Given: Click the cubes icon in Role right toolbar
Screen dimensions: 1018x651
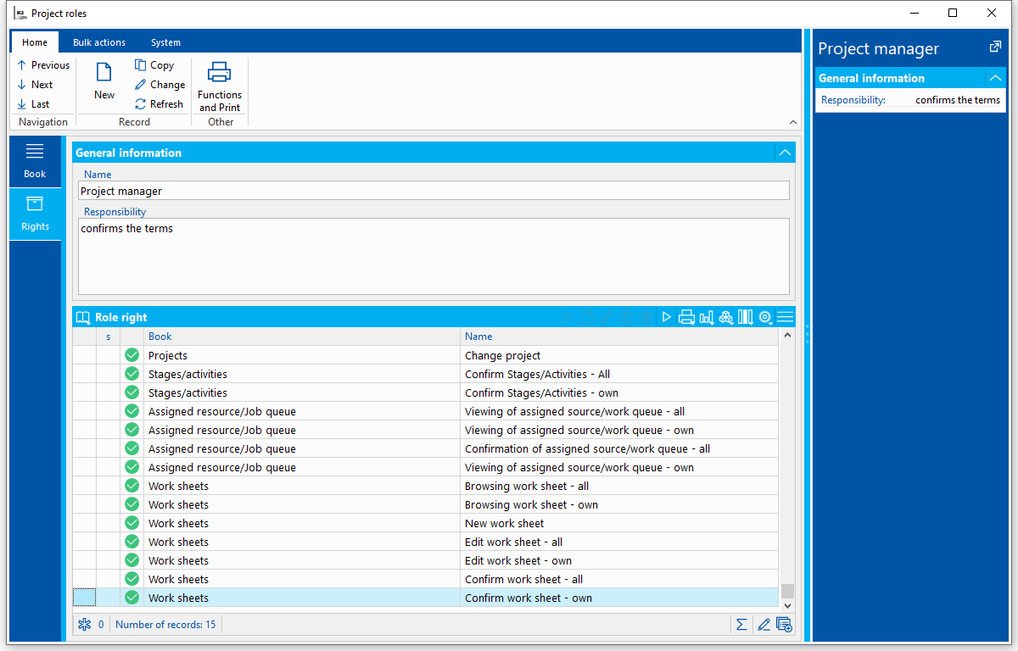Looking at the screenshot, I should (726, 317).
